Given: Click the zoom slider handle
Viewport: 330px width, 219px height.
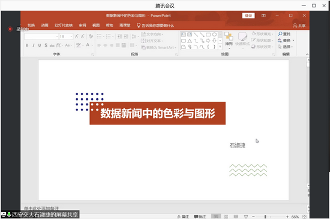Looking at the screenshot, I should (265, 217).
